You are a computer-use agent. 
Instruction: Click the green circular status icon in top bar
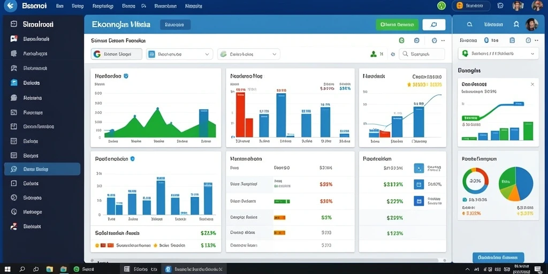pyautogui.click(x=442, y=5)
